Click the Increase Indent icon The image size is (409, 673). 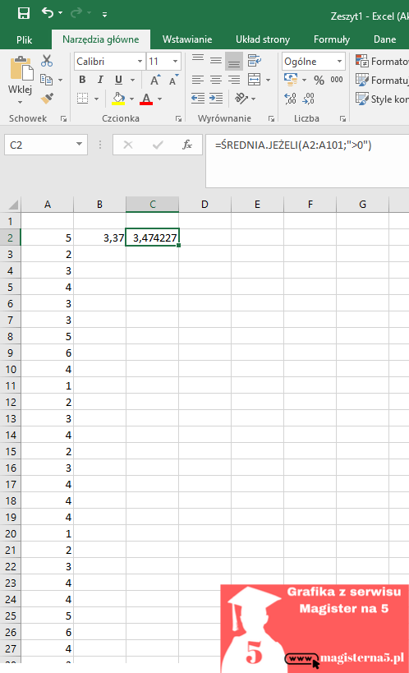(216, 99)
